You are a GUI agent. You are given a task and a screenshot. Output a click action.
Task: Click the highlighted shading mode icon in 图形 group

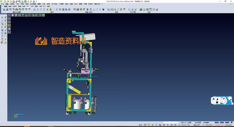click(x=51, y=10)
